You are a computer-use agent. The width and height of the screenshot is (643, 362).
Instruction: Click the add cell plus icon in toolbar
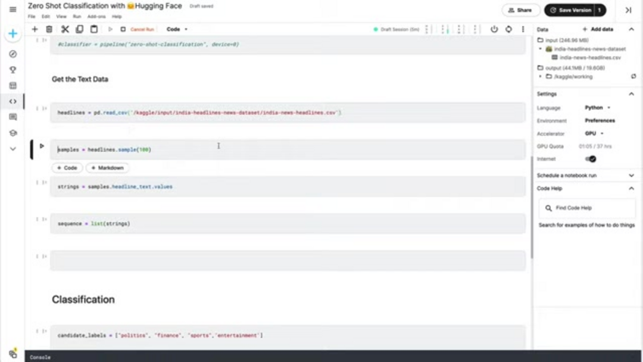tap(35, 29)
